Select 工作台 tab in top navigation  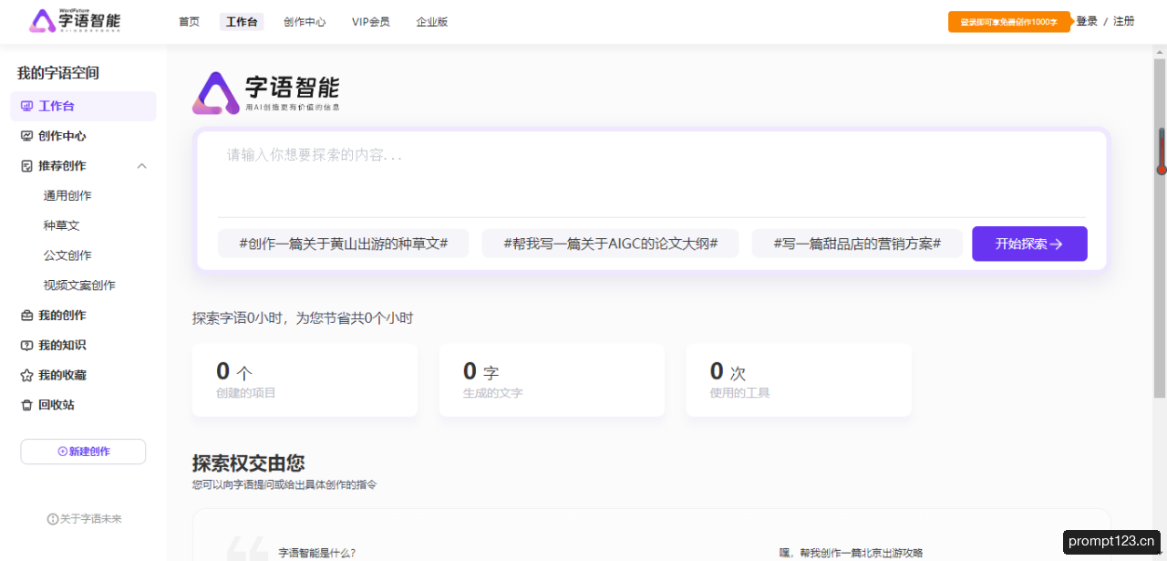tap(242, 22)
